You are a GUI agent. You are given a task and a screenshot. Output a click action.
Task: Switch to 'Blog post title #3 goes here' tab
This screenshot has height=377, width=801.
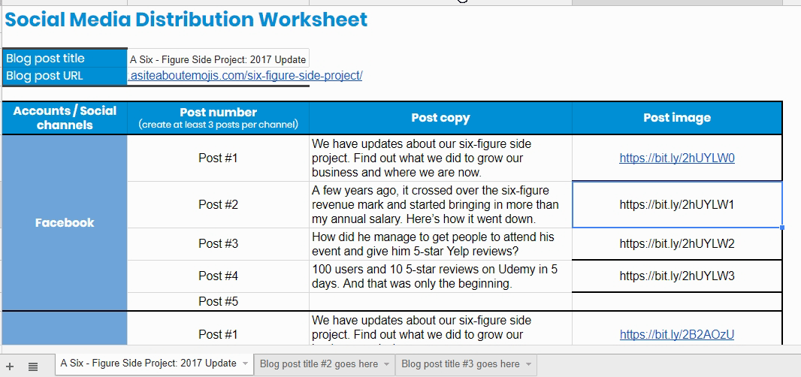(460, 364)
